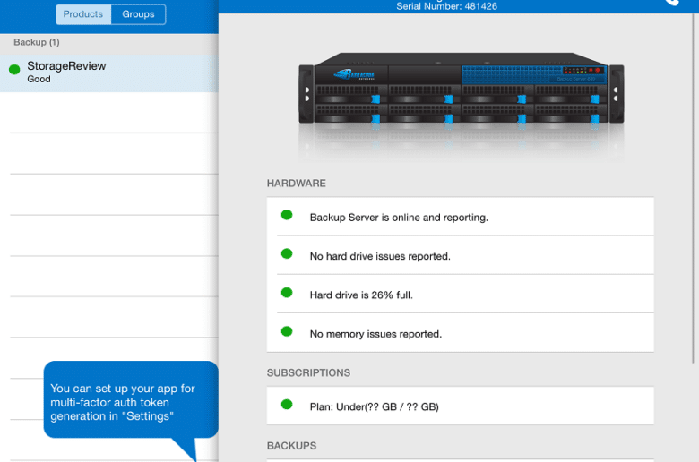Viewport: 699px width, 462px height.
Task: Click the Serial Number 481426 text
Action: 446,6
